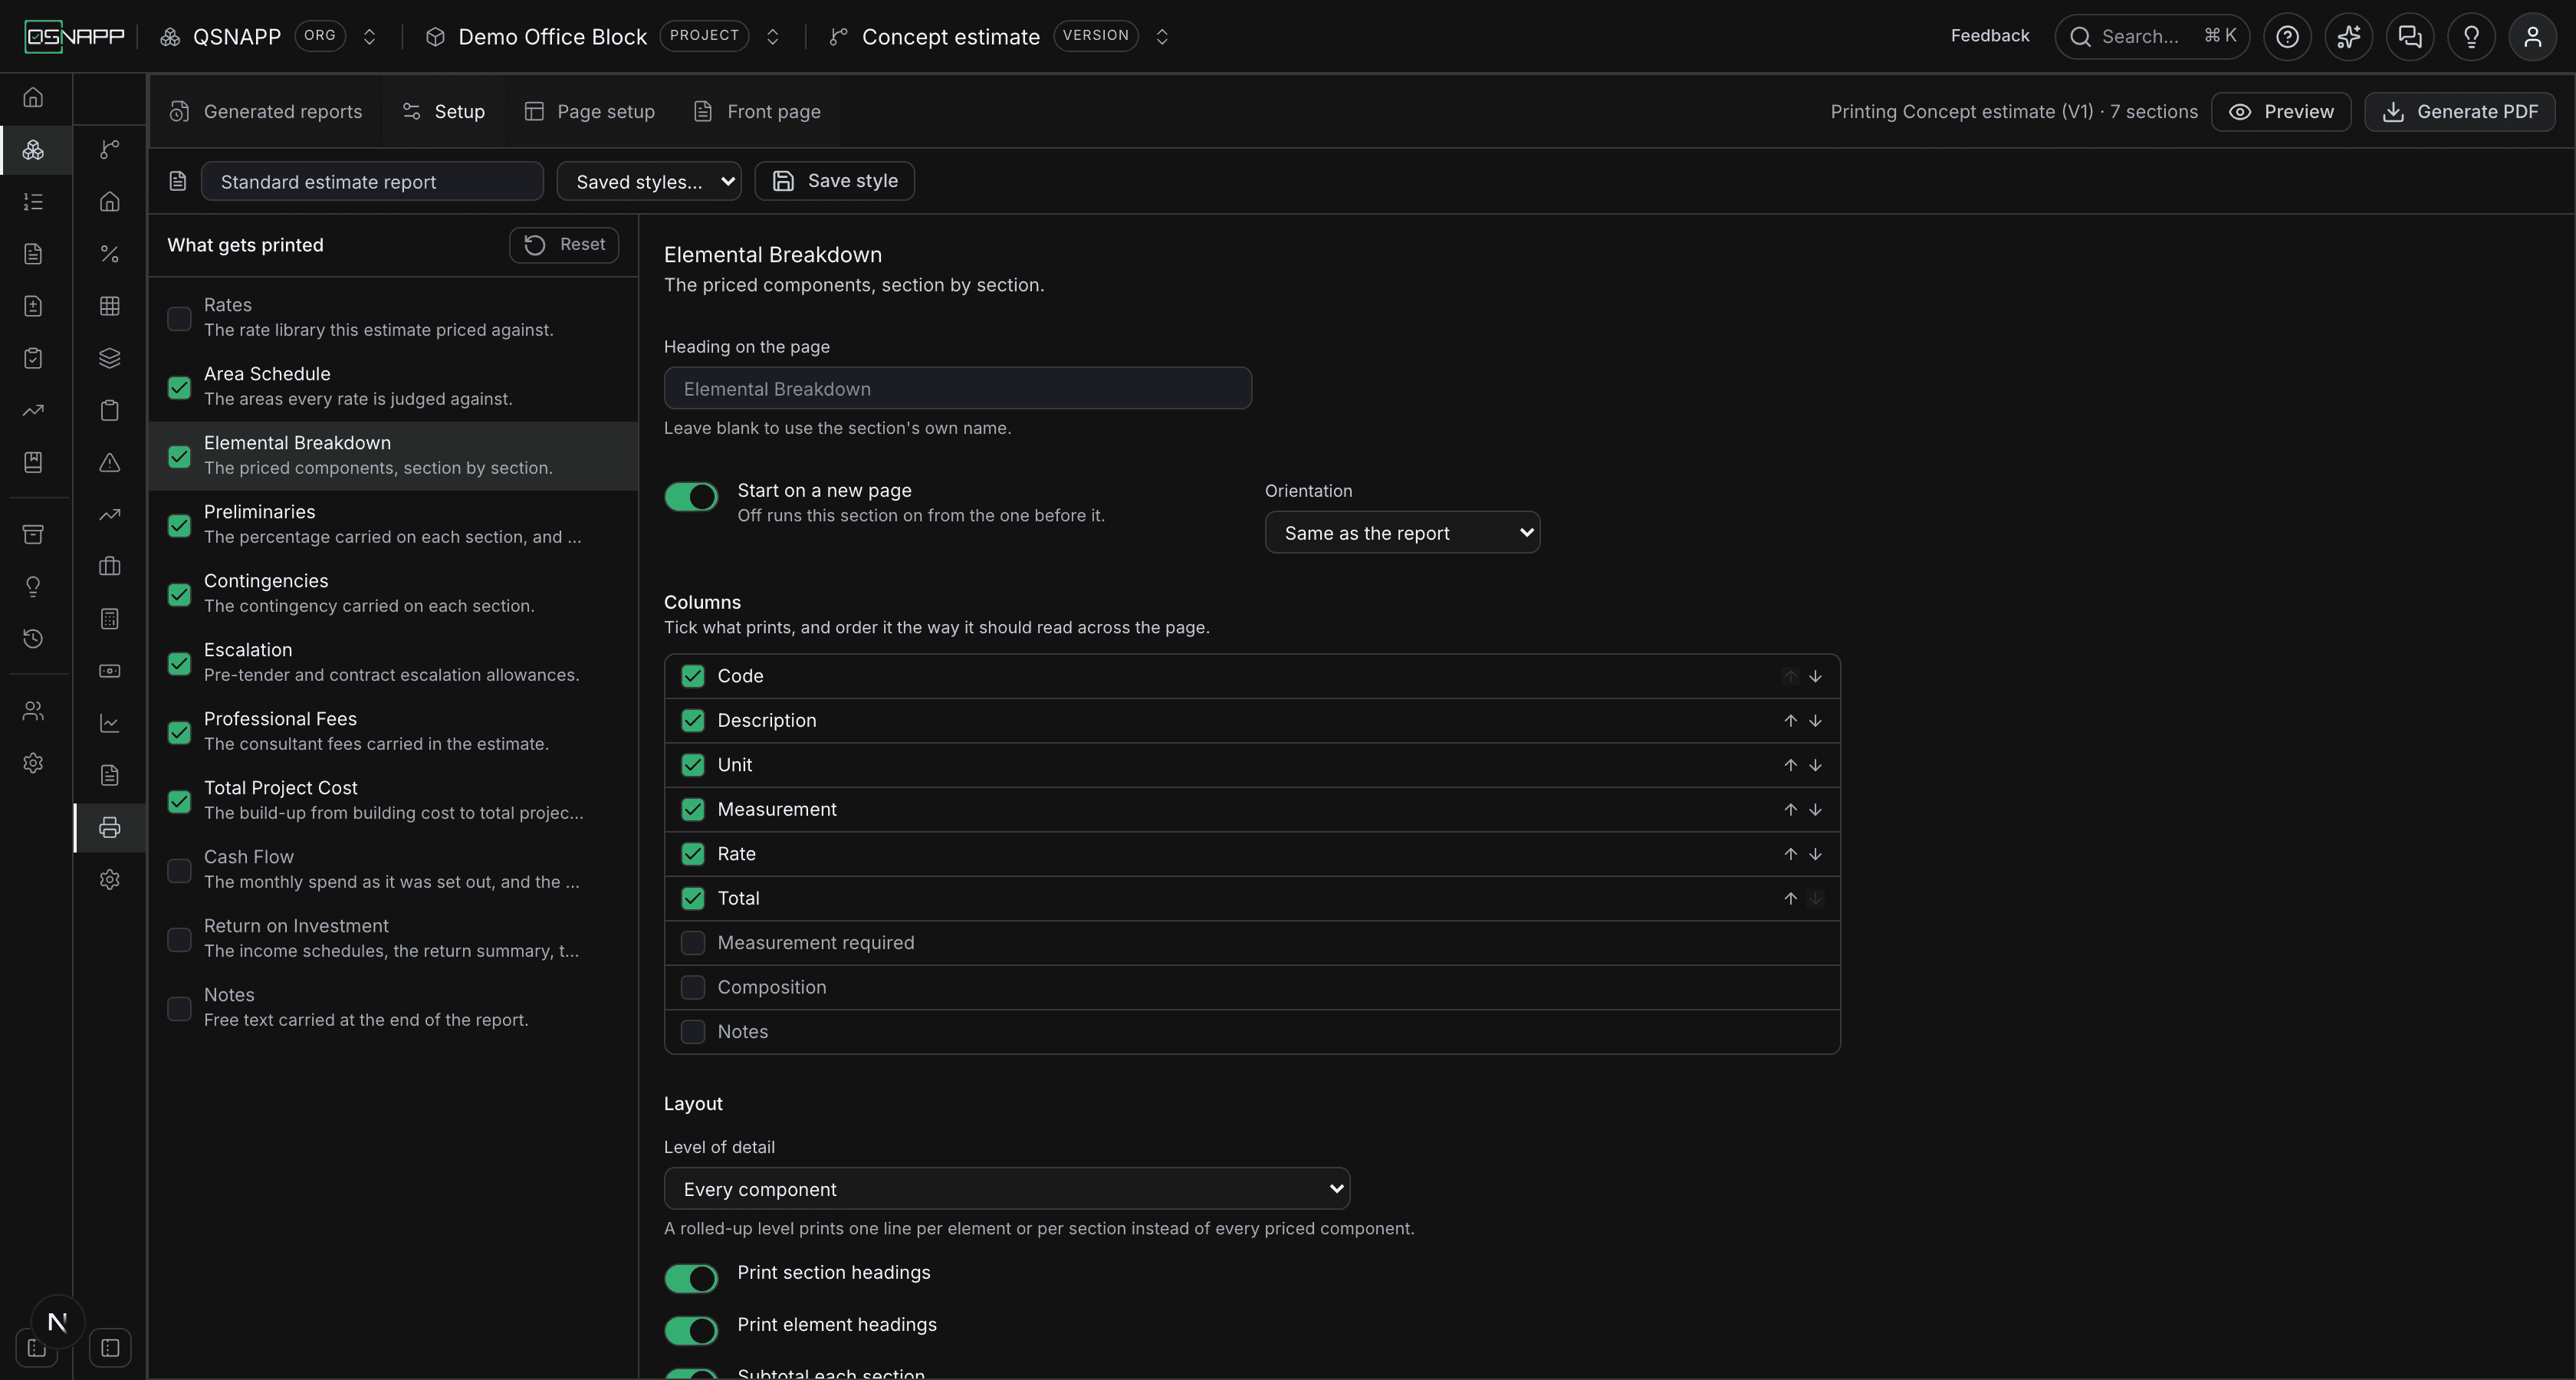Expand the Demo Office Block project switcher

tap(773, 37)
